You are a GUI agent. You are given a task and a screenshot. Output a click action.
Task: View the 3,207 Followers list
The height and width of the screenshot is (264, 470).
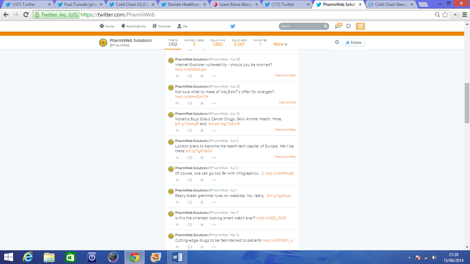[239, 43]
